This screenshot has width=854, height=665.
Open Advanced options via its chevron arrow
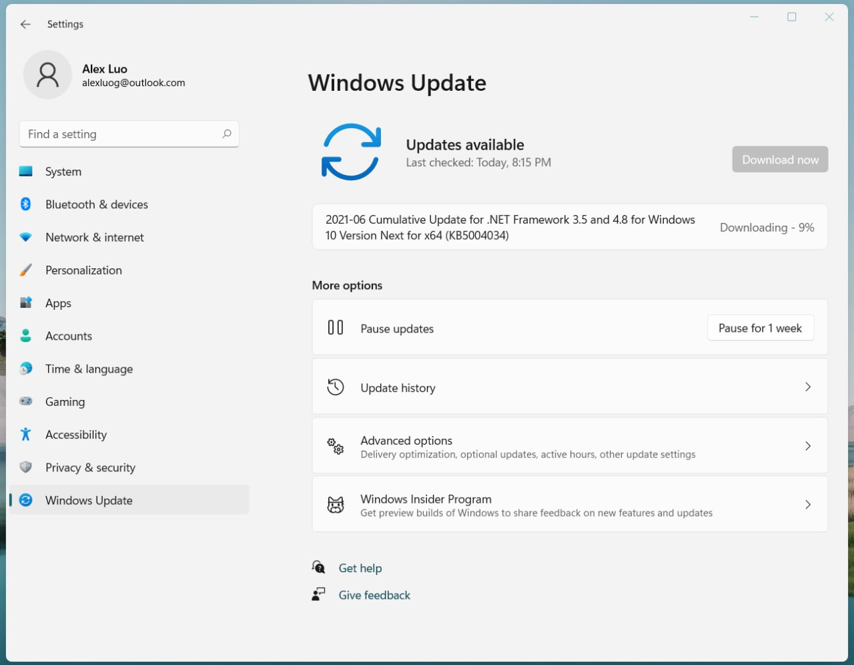click(x=807, y=446)
